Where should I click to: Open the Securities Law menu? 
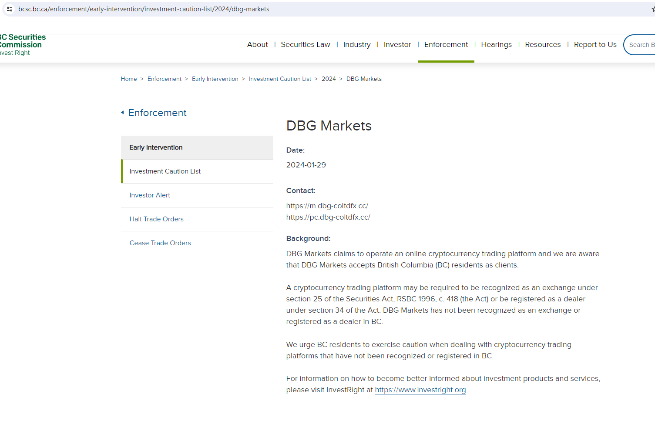coord(305,44)
